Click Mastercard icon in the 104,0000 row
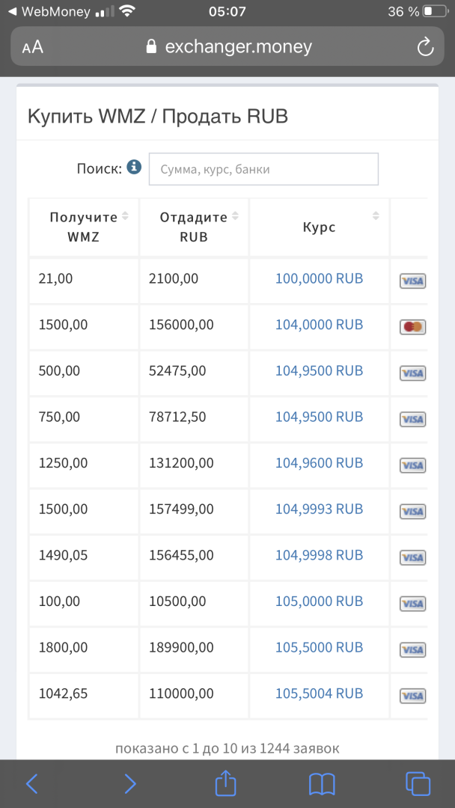This screenshot has height=808, width=455. pyautogui.click(x=413, y=327)
